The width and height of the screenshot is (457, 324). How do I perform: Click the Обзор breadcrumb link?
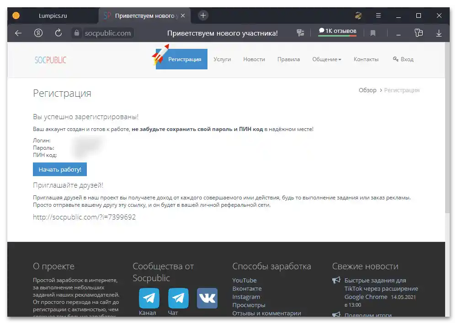(x=367, y=90)
